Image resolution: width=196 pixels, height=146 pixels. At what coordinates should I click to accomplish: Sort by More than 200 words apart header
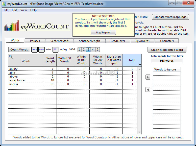coord(114,60)
